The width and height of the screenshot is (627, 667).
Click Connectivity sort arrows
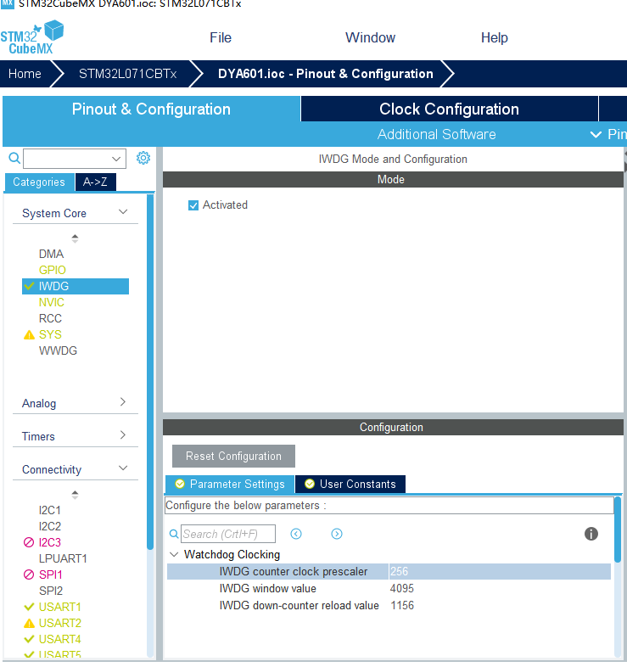tap(75, 495)
